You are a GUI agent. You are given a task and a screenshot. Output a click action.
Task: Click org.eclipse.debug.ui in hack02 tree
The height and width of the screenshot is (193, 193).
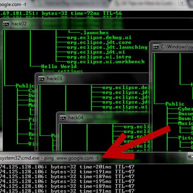[x=99, y=37]
